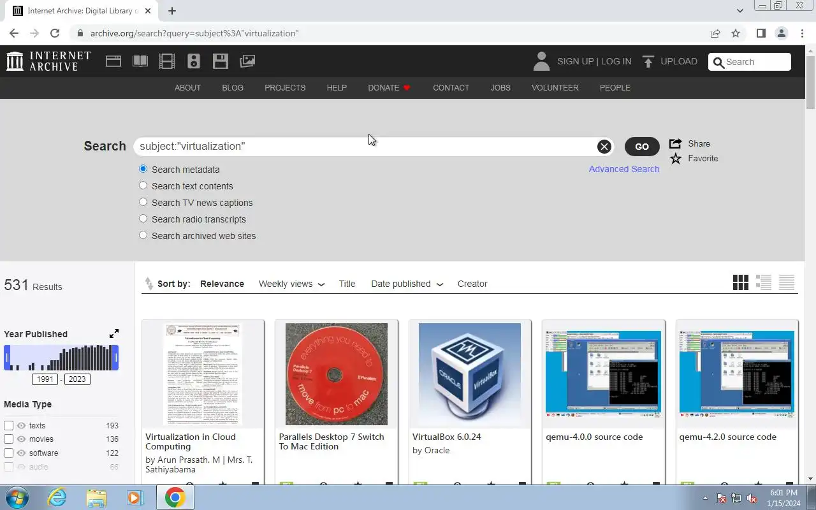This screenshot has width=816, height=510.
Task: Open the BLOG menu item
Action: (233, 88)
